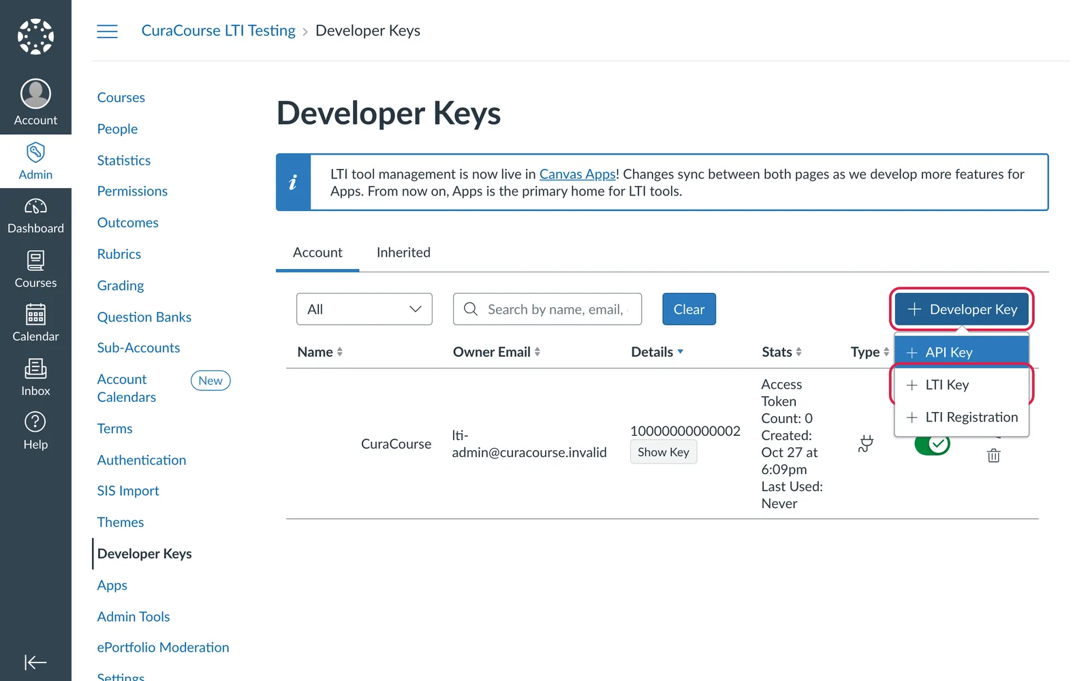The width and height of the screenshot is (1090, 681).
Task: Go to the Dashboard gauge icon
Action: [35, 206]
